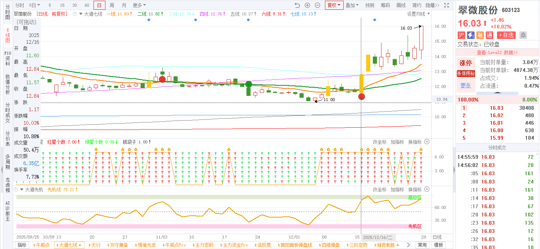
Task: Click the orange 融 margin badge
Action: tap(480, 35)
